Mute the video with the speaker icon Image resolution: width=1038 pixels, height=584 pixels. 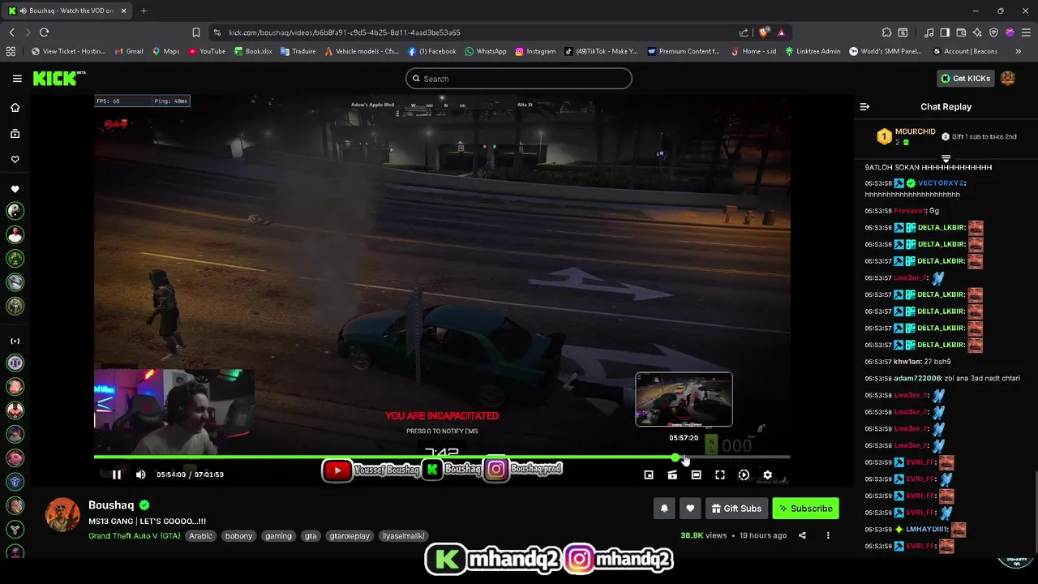coord(140,474)
